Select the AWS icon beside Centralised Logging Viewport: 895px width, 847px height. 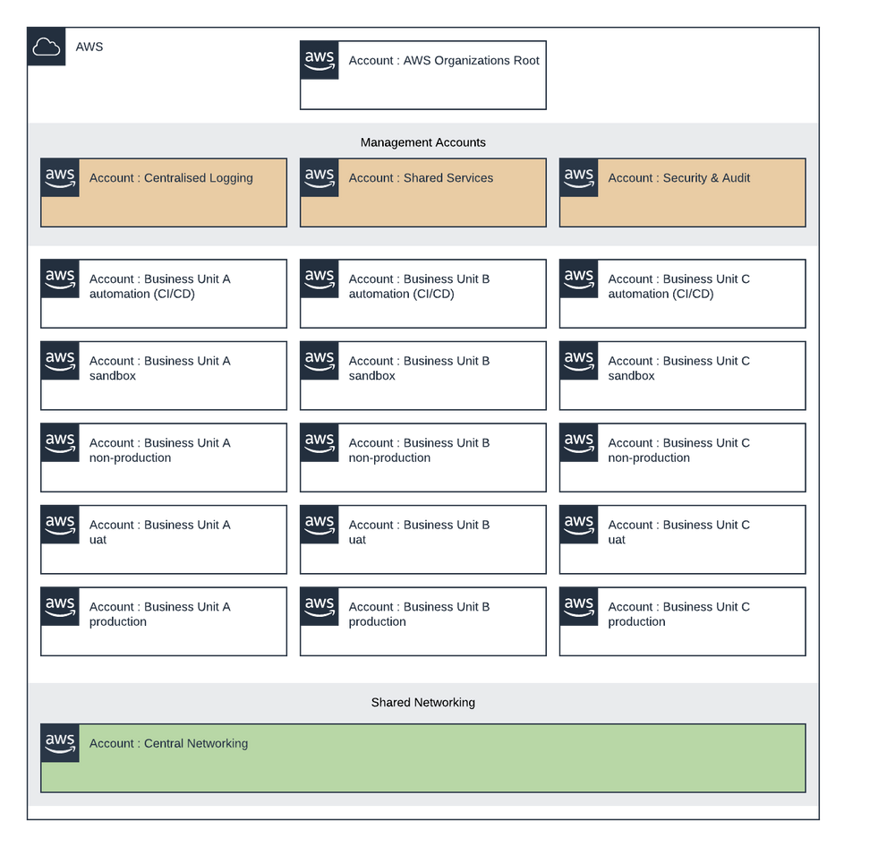point(59,177)
